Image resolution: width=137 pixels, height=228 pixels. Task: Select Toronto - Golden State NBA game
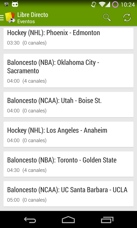pos(68,164)
